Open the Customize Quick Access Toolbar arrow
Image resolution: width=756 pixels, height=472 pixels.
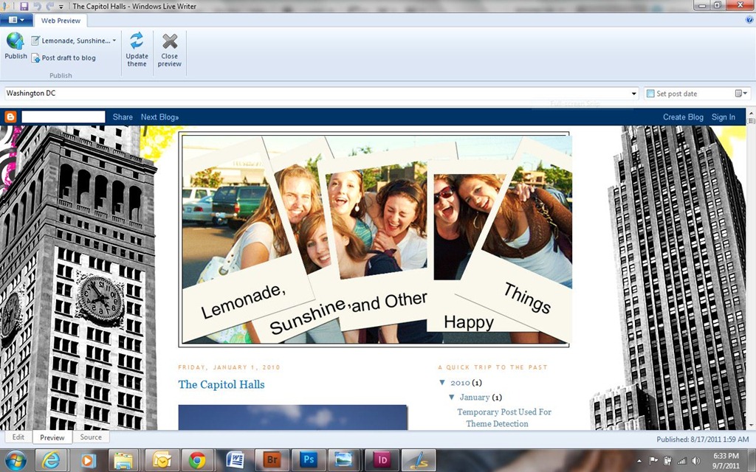click(61, 7)
